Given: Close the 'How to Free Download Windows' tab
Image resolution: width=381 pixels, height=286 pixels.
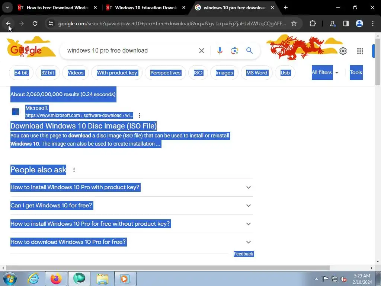Looking at the screenshot, I should [x=95, y=7].
